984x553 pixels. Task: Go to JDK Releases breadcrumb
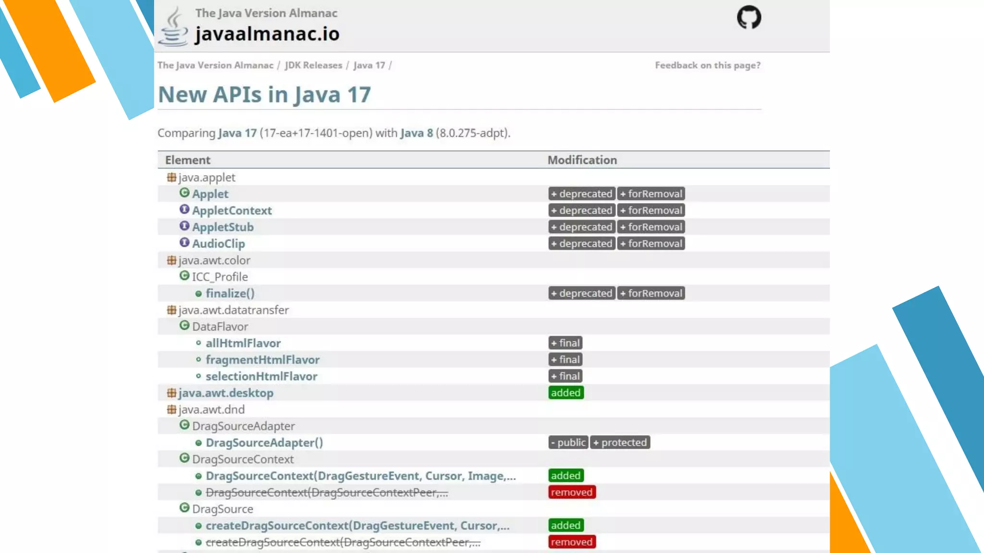[x=313, y=65]
